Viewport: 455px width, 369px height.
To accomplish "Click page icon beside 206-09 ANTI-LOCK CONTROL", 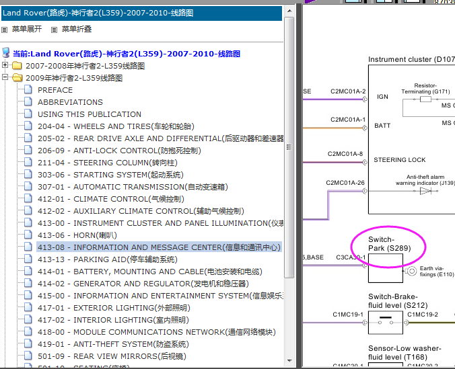I will pos(28,150).
